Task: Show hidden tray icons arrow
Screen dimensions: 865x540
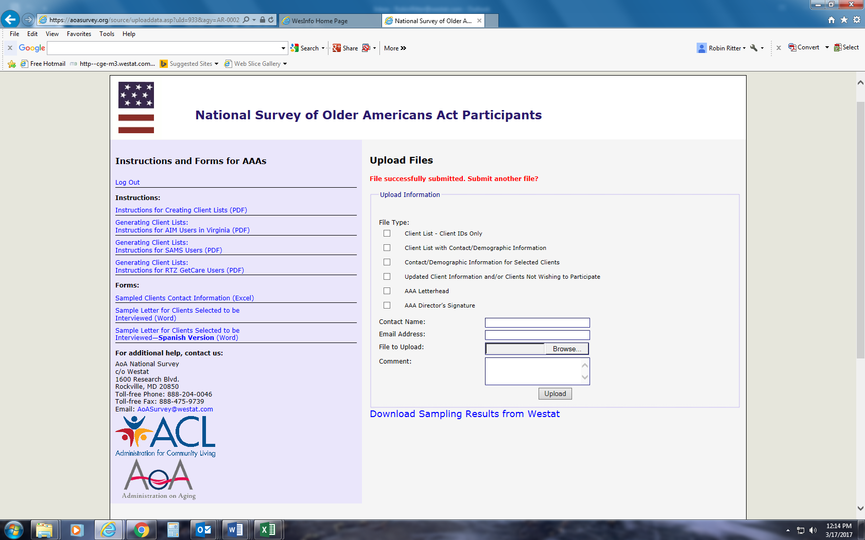Action: 788,530
